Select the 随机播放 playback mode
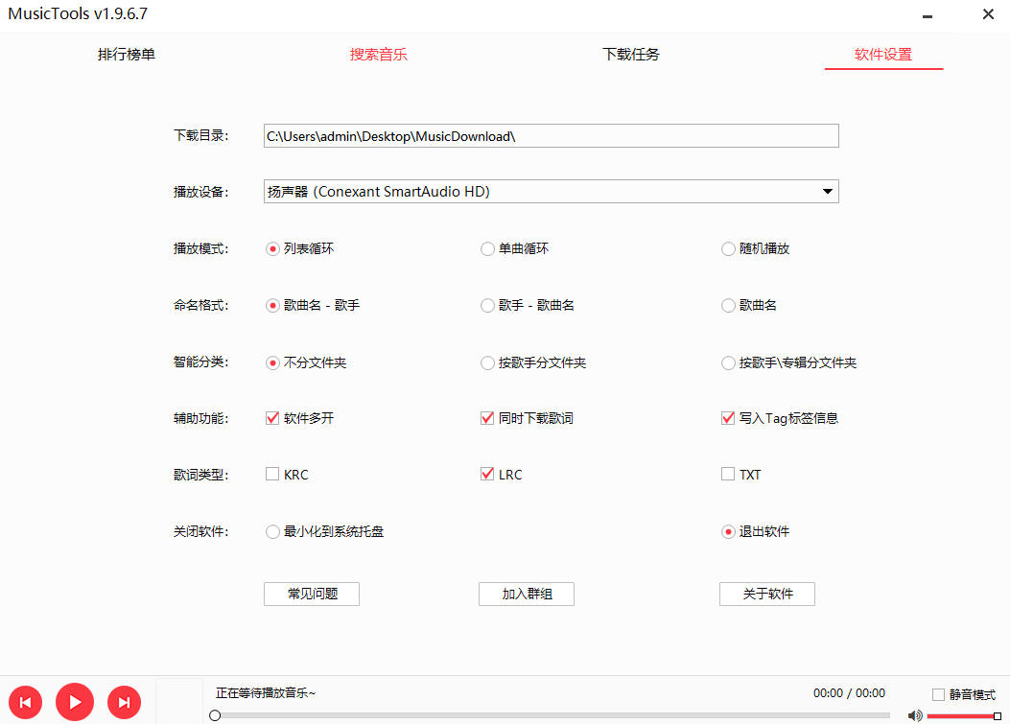The image size is (1010, 724). (728, 247)
